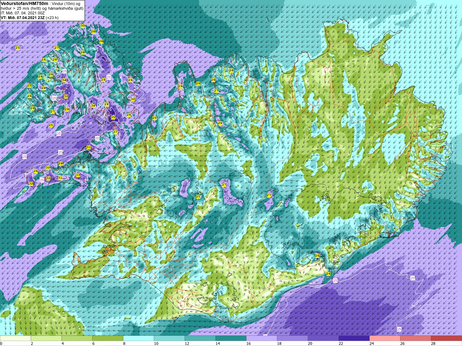The image size is (462, 346).
Task: Choose the 6–8 m/s olive green legend swatch
Action: click(x=108, y=338)
